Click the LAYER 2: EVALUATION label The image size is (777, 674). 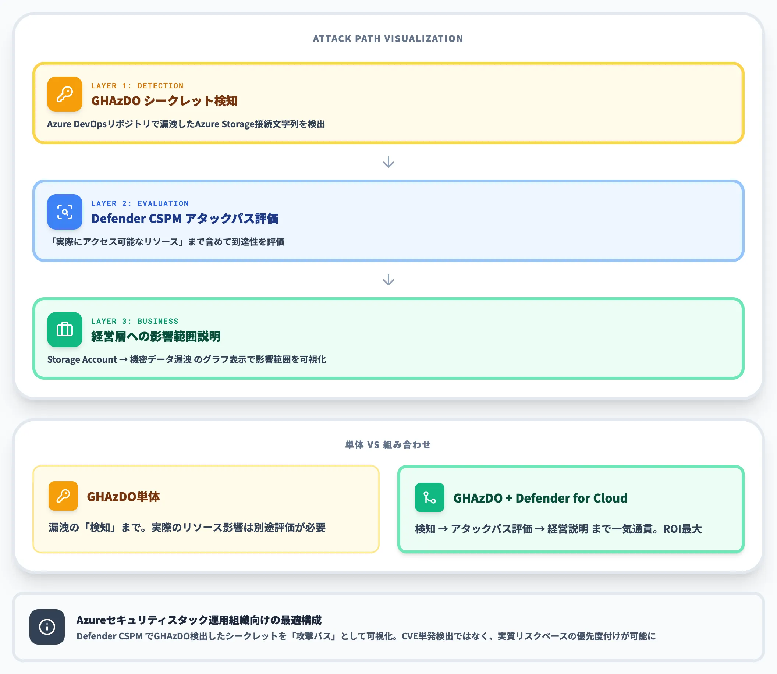140,203
